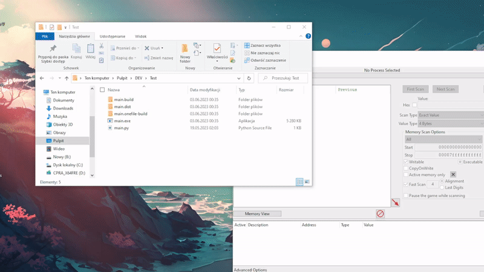Pin to Quick access (Przypnij do paska)
484x272 pixels.
tap(53, 53)
